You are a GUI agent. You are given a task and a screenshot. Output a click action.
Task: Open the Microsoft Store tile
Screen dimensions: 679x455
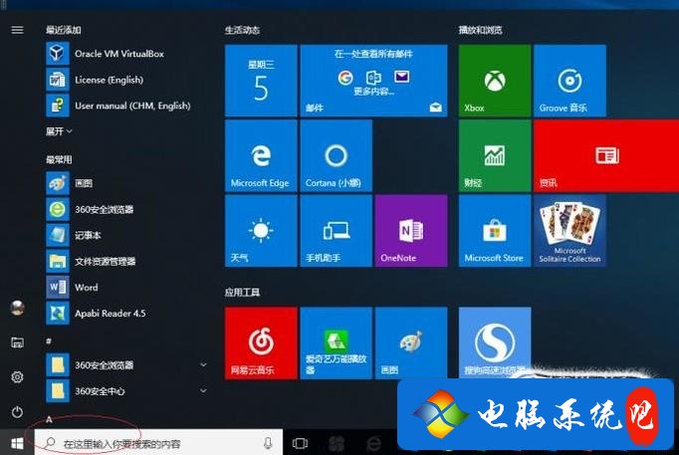[495, 231]
